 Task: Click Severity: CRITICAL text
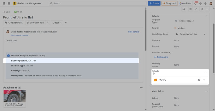click(21, 71)
